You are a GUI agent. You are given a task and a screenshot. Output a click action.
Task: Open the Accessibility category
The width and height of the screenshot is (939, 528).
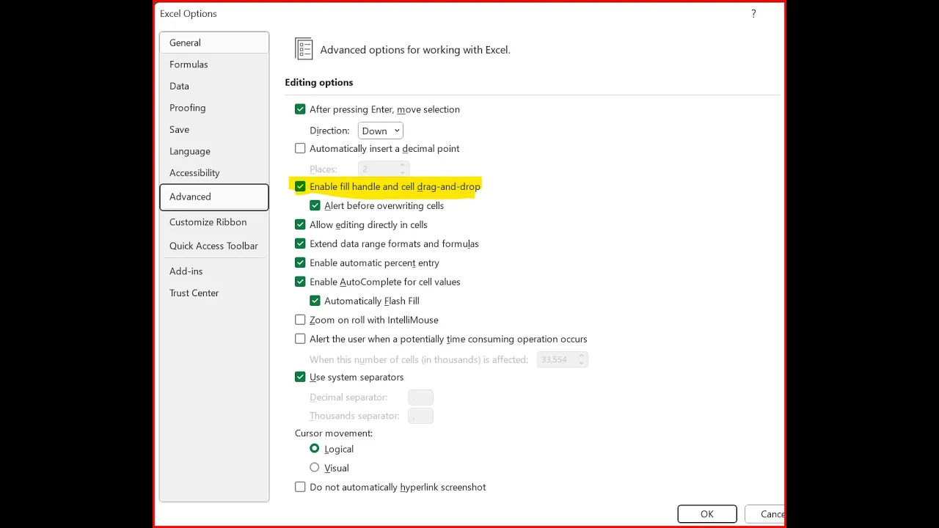point(213,173)
